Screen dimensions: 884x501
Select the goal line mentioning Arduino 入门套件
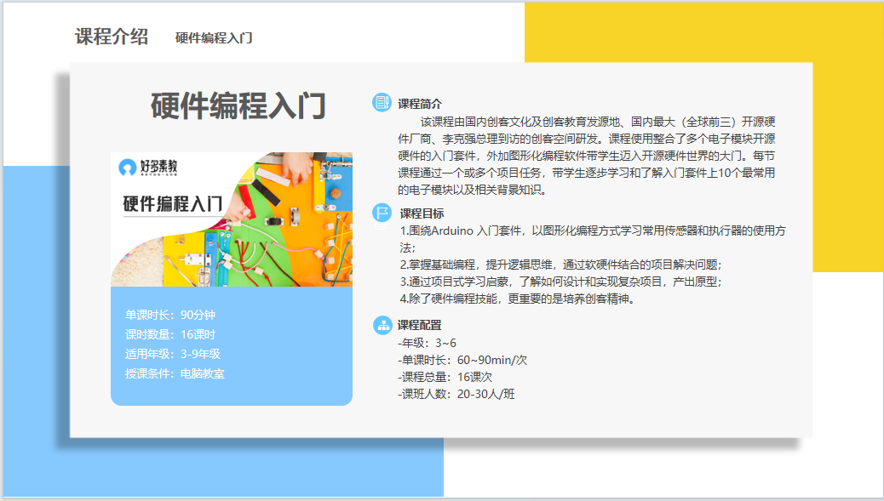[x=592, y=231]
